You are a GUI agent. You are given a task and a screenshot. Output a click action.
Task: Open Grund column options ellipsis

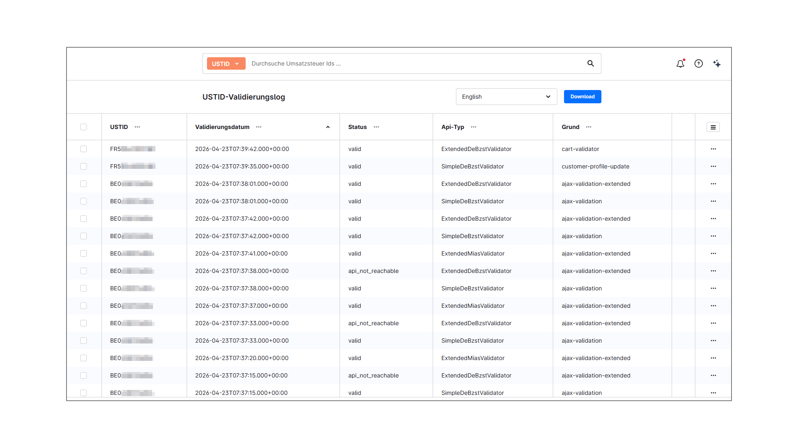(589, 127)
